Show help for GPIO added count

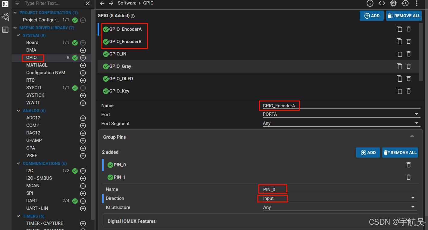133,16
